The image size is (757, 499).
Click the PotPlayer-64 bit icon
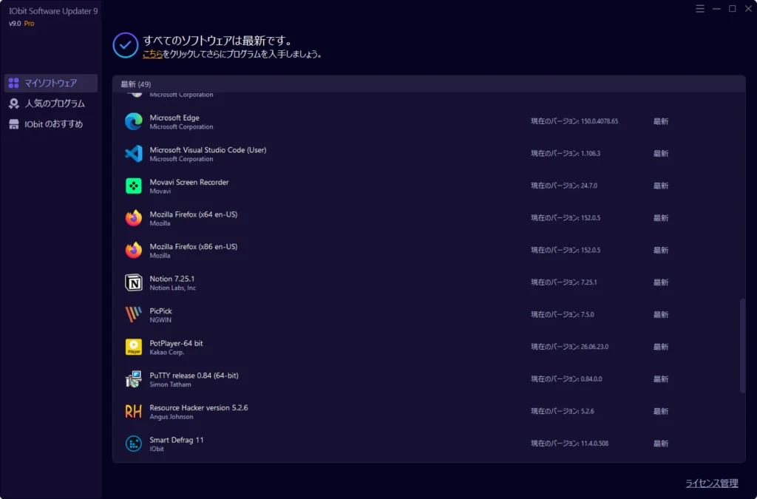pos(134,347)
